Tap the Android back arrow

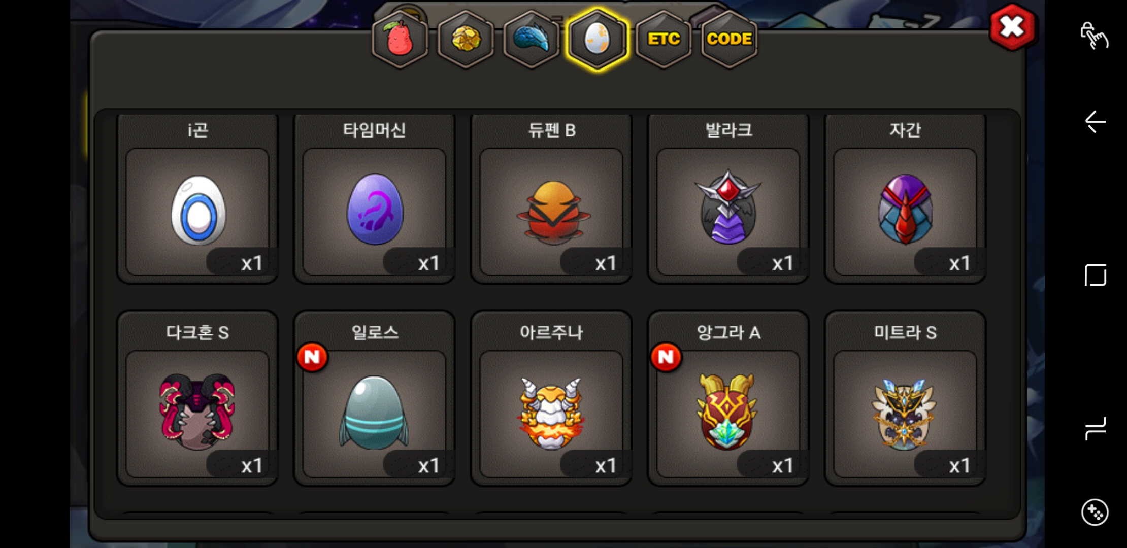(x=1095, y=122)
